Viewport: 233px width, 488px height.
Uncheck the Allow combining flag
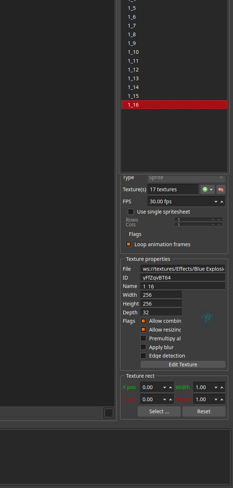143,321
